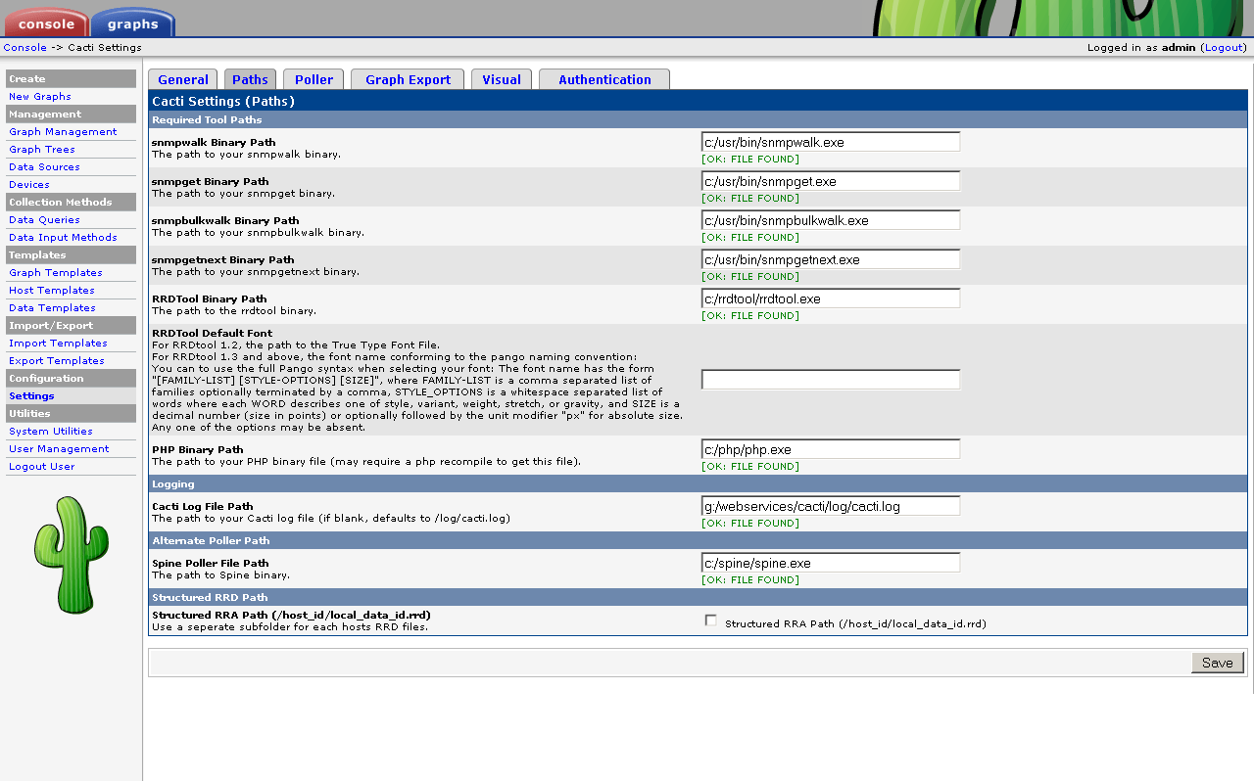This screenshot has width=1254, height=781.
Task: Open System Utilities page
Action: pyautogui.click(x=51, y=432)
